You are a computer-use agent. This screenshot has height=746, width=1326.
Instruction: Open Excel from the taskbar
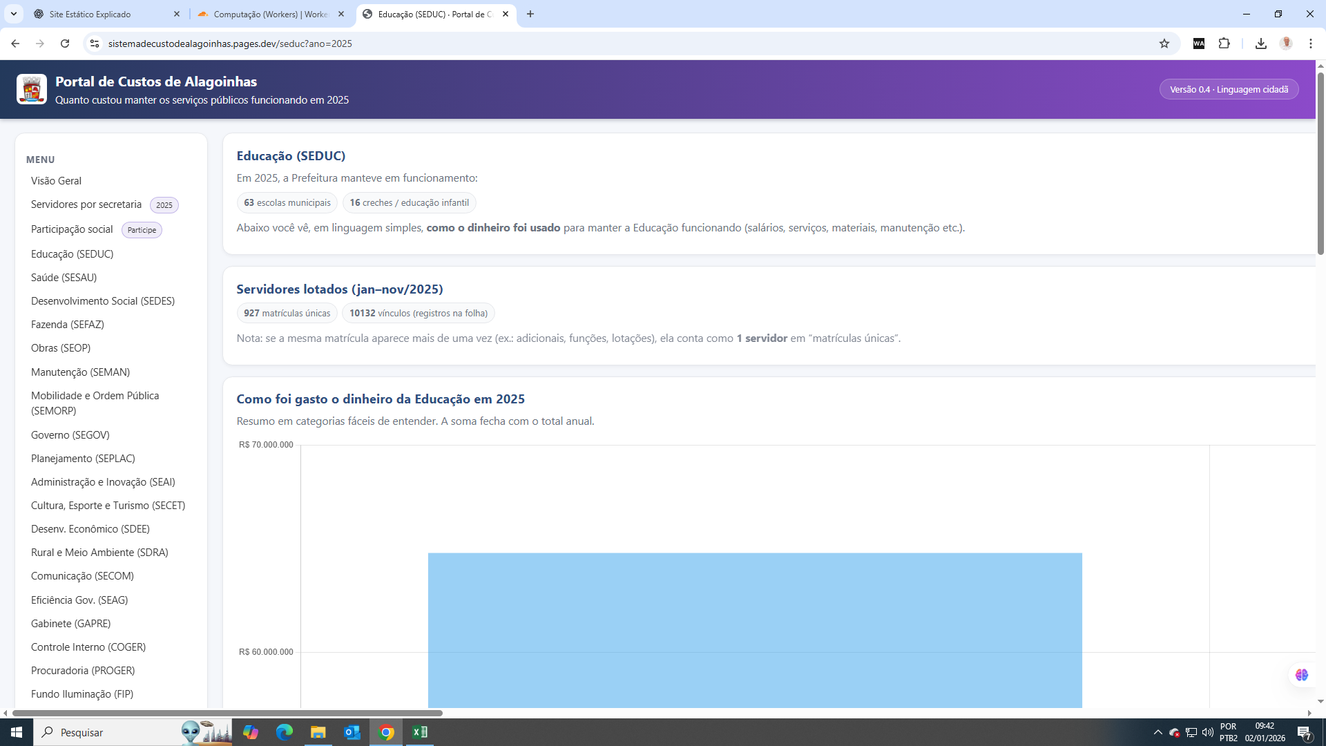419,732
